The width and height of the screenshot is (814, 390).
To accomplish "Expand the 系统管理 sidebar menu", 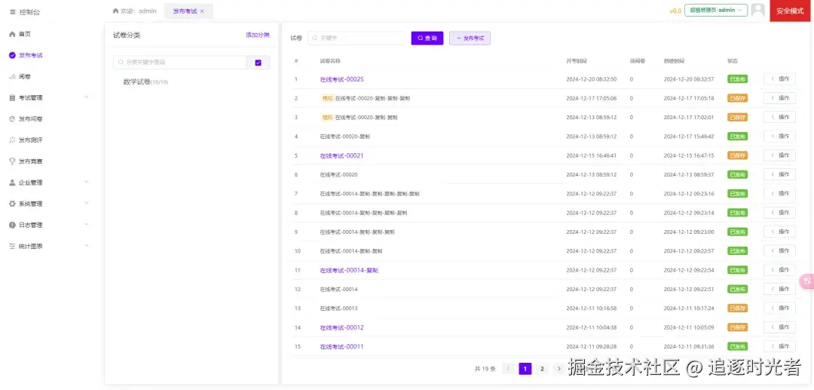I will point(49,204).
